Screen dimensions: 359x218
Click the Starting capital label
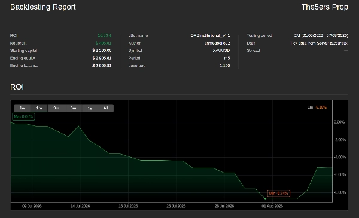coord(23,51)
